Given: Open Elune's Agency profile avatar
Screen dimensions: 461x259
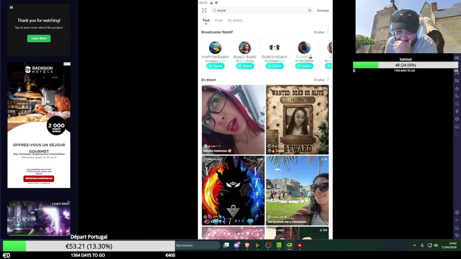Looking at the screenshot, I should point(274,48).
